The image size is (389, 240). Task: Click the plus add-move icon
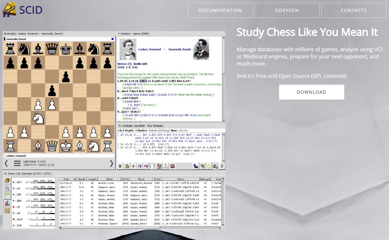point(133,166)
